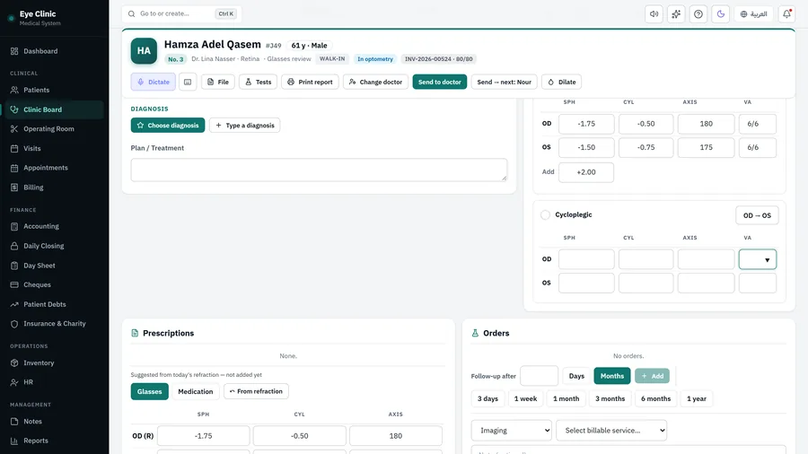Click Print report
Screen dimensions: 808x454
[x=310, y=82]
